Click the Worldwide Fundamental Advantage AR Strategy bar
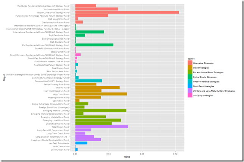Viewport: 244px width, 162px height. (x=86, y=6)
